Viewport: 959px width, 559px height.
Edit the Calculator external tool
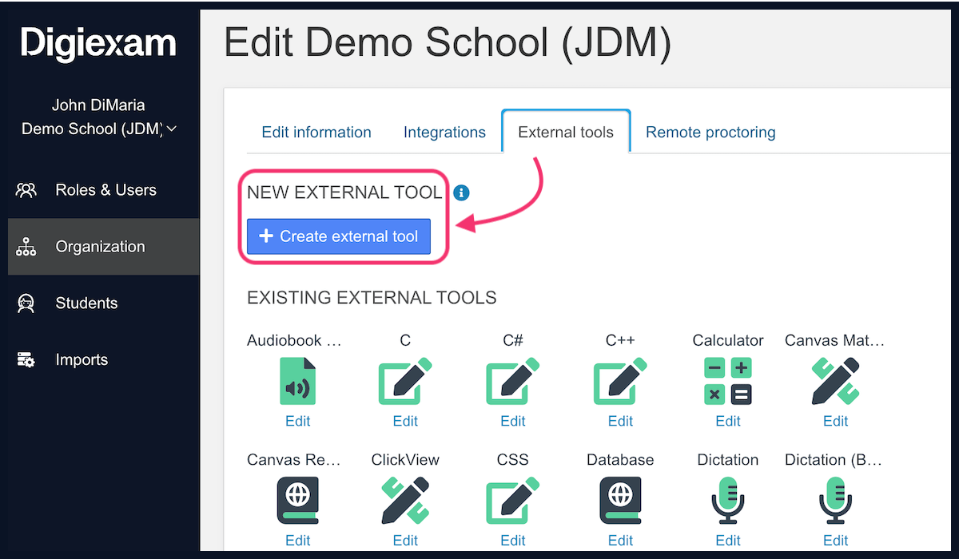pyautogui.click(x=727, y=421)
